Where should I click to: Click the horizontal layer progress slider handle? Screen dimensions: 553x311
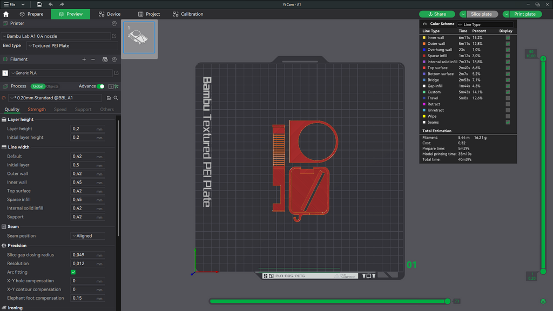coord(448,301)
